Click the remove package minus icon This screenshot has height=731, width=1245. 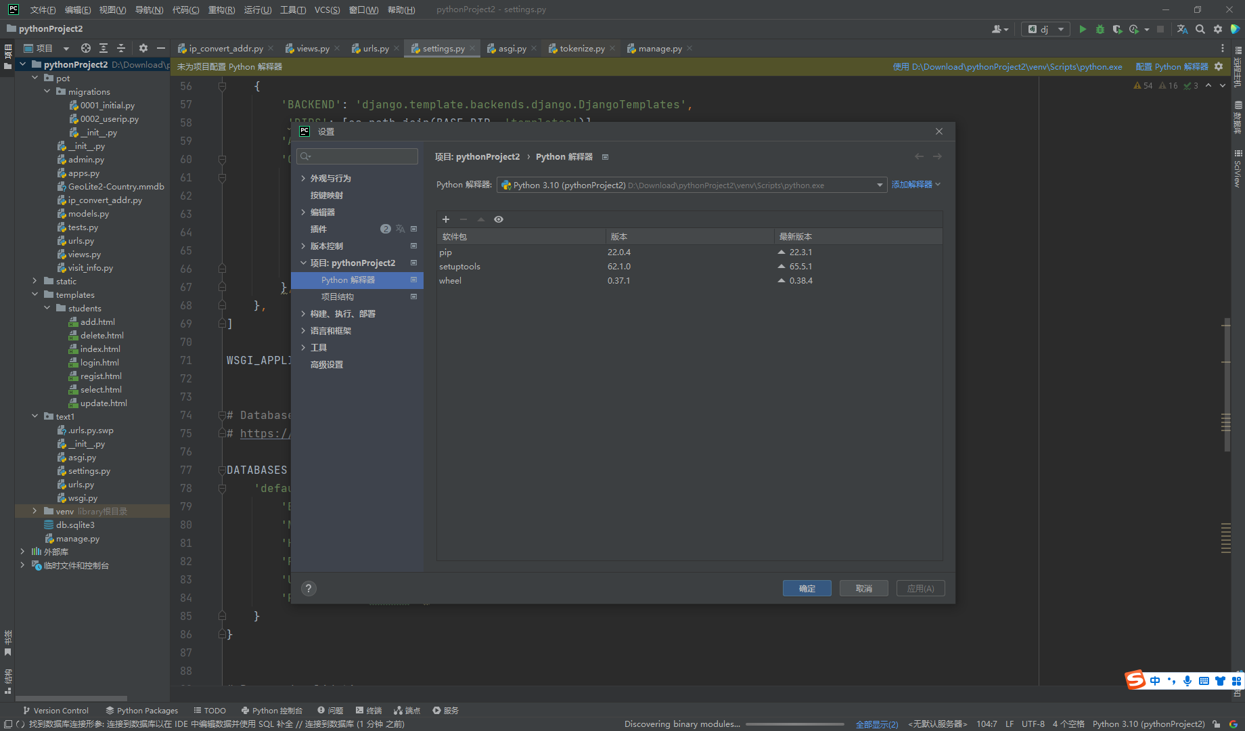[x=463, y=219]
